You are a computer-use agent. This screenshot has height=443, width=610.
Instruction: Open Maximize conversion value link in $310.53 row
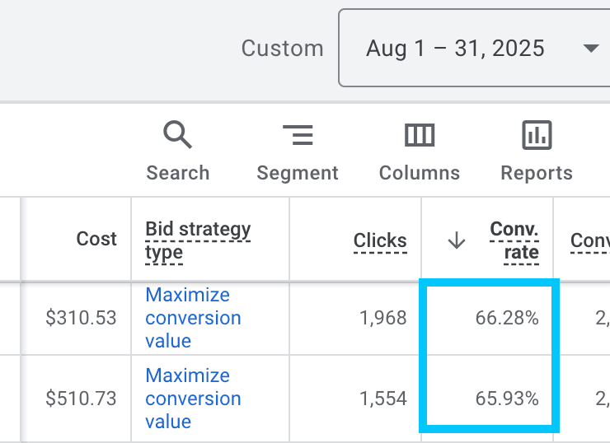tap(193, 318)
